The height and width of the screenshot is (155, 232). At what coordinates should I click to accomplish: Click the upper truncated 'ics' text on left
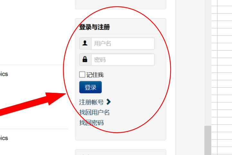click(x=4, y=74)
